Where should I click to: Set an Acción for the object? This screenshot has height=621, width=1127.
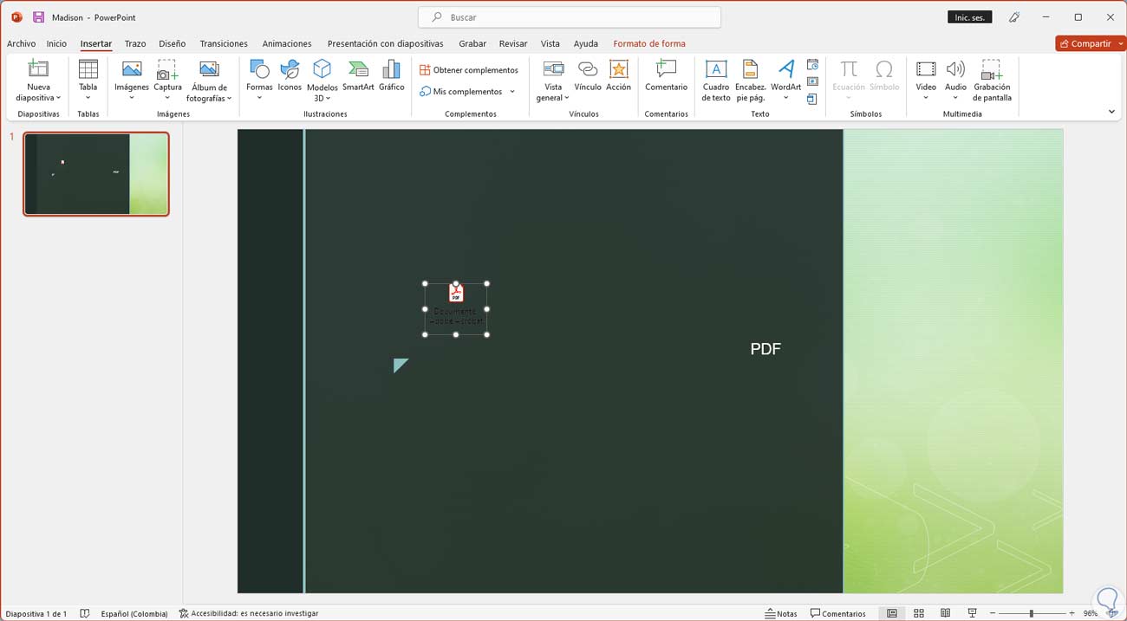(619, 75)
